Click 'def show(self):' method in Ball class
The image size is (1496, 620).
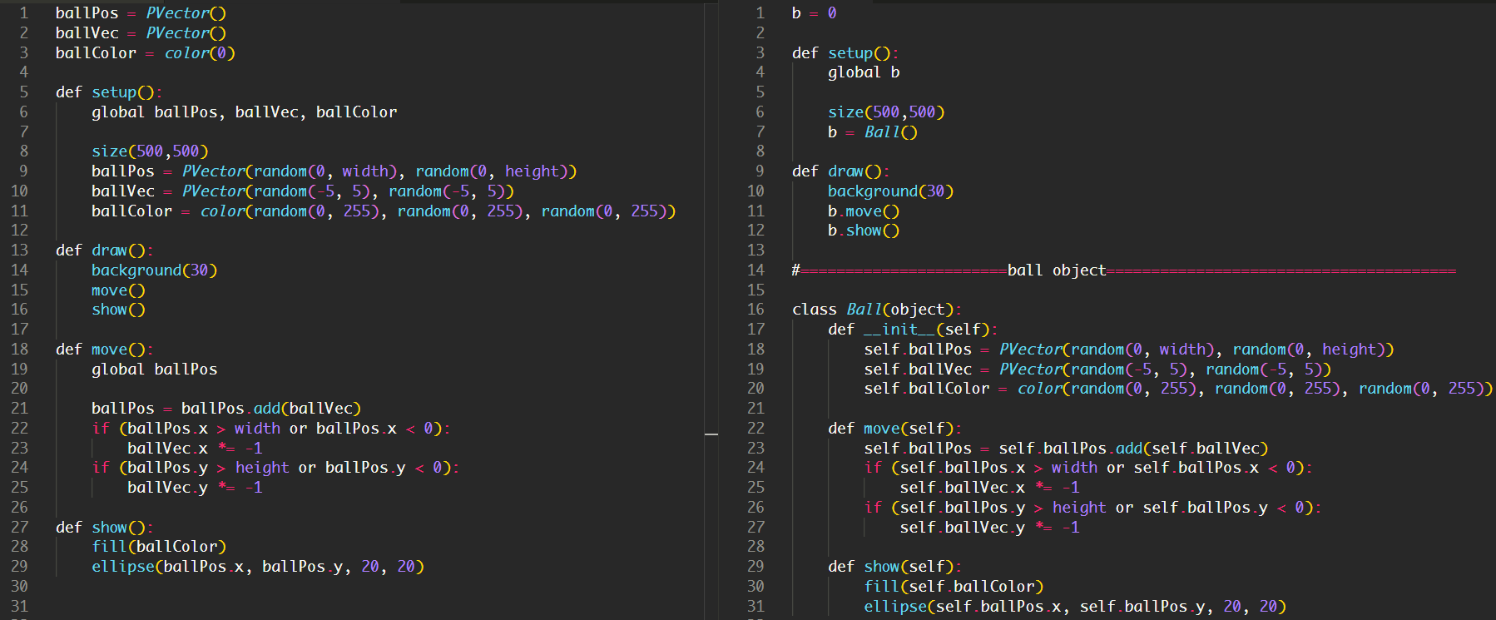[x=894, y=567]
